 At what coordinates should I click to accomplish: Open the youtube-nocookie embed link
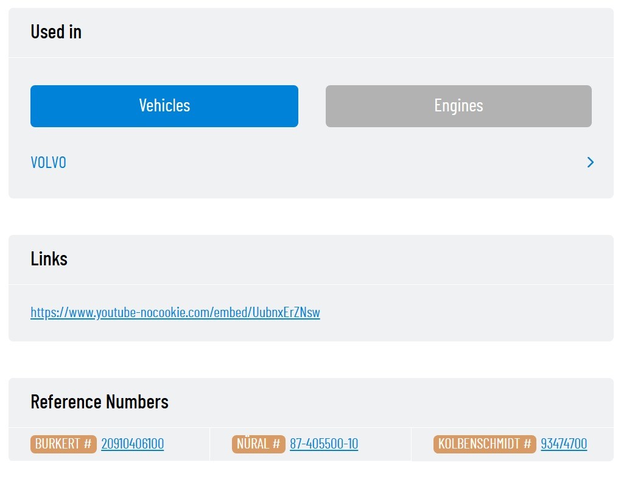click(x=175, y=312)
